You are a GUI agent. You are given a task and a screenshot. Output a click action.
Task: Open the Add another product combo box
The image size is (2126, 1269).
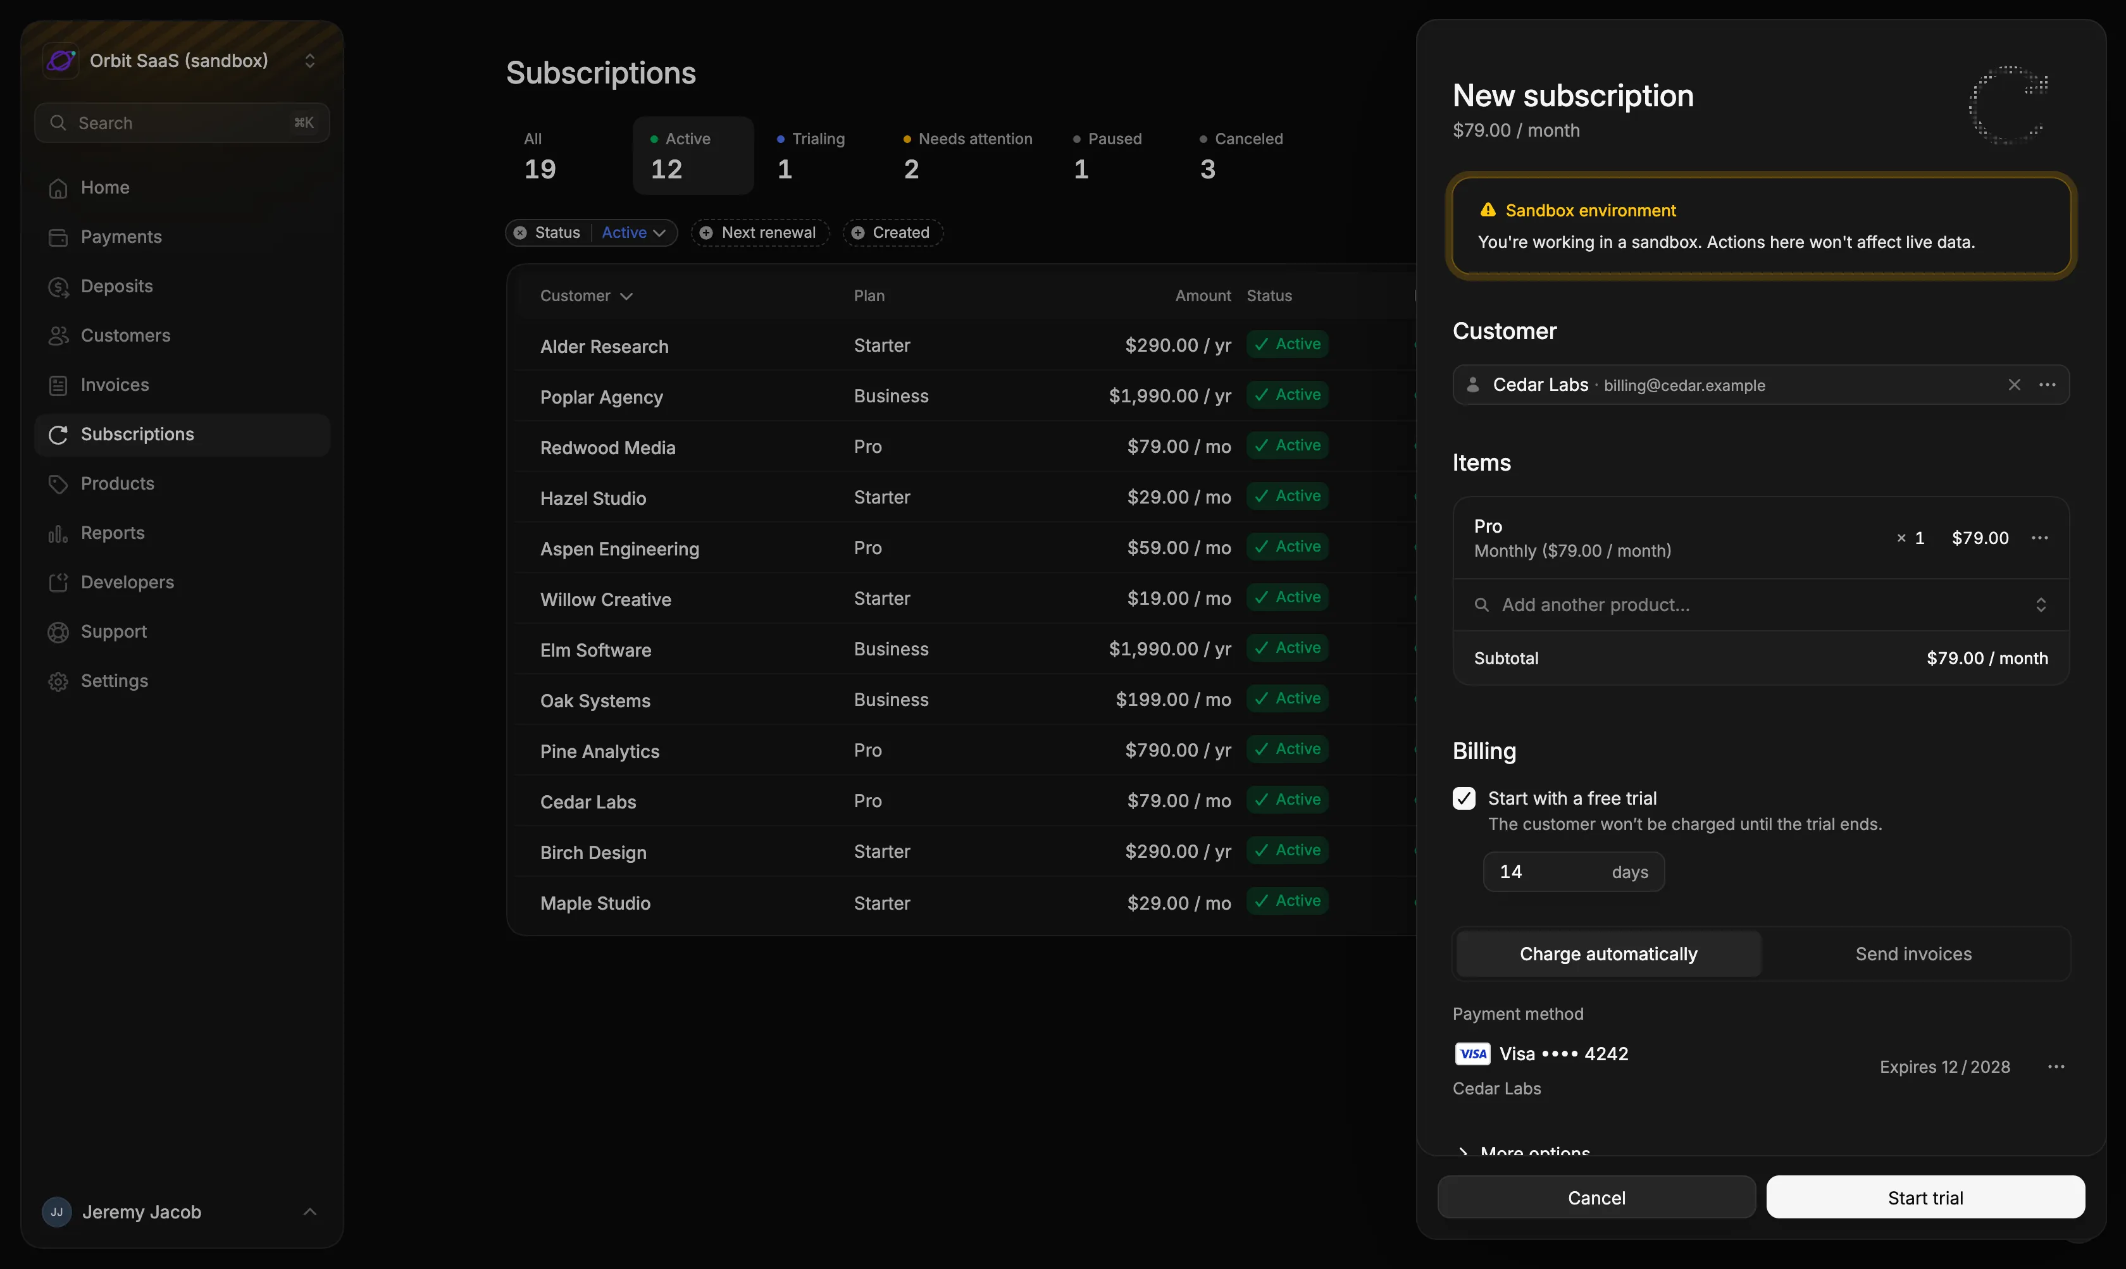(x=1761, y=605)
